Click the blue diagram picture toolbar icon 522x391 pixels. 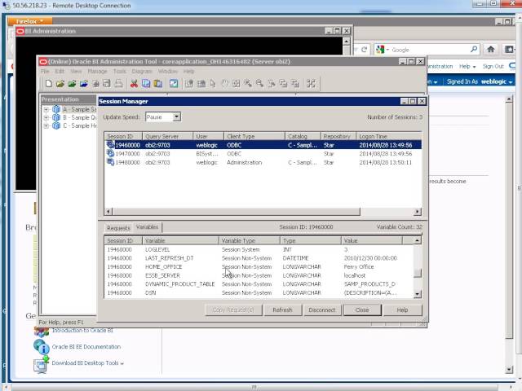[x=174, y=83]
